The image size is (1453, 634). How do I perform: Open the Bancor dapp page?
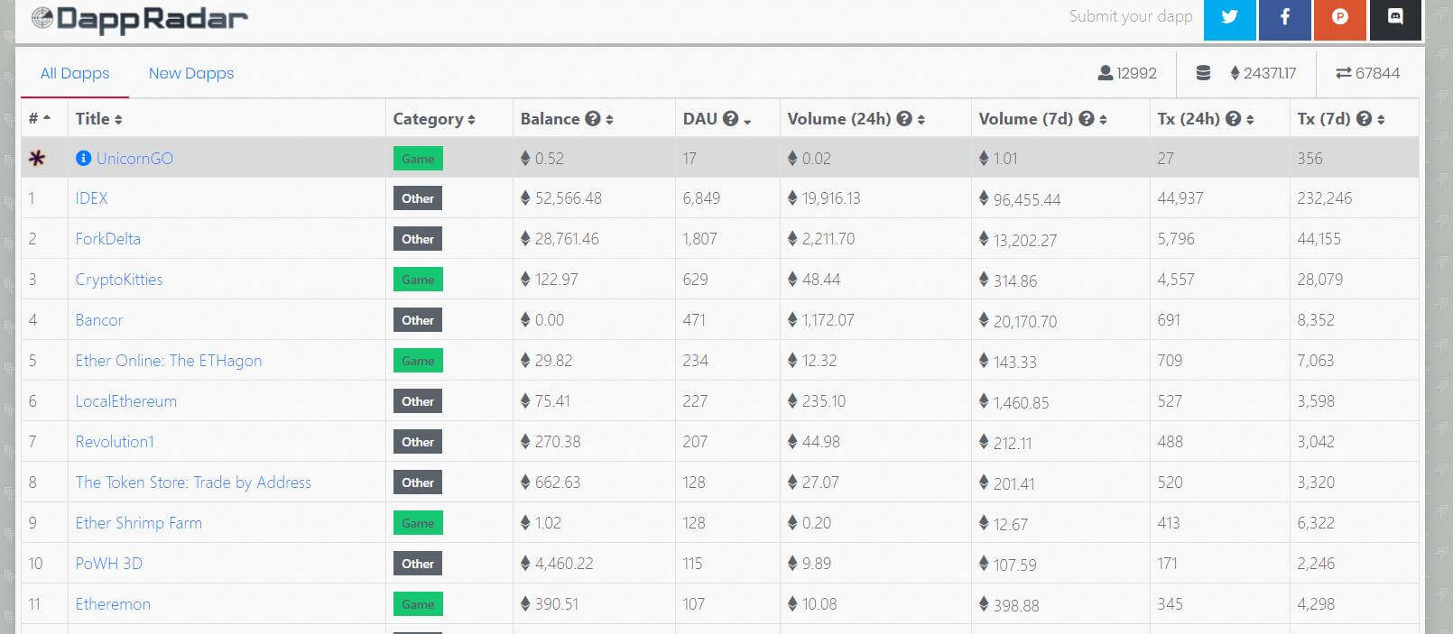coord(99,320)
